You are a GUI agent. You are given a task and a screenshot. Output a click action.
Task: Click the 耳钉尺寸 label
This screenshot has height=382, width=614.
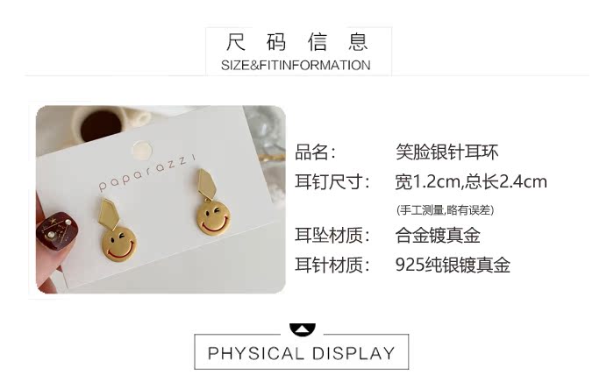(x=332, y=182)
